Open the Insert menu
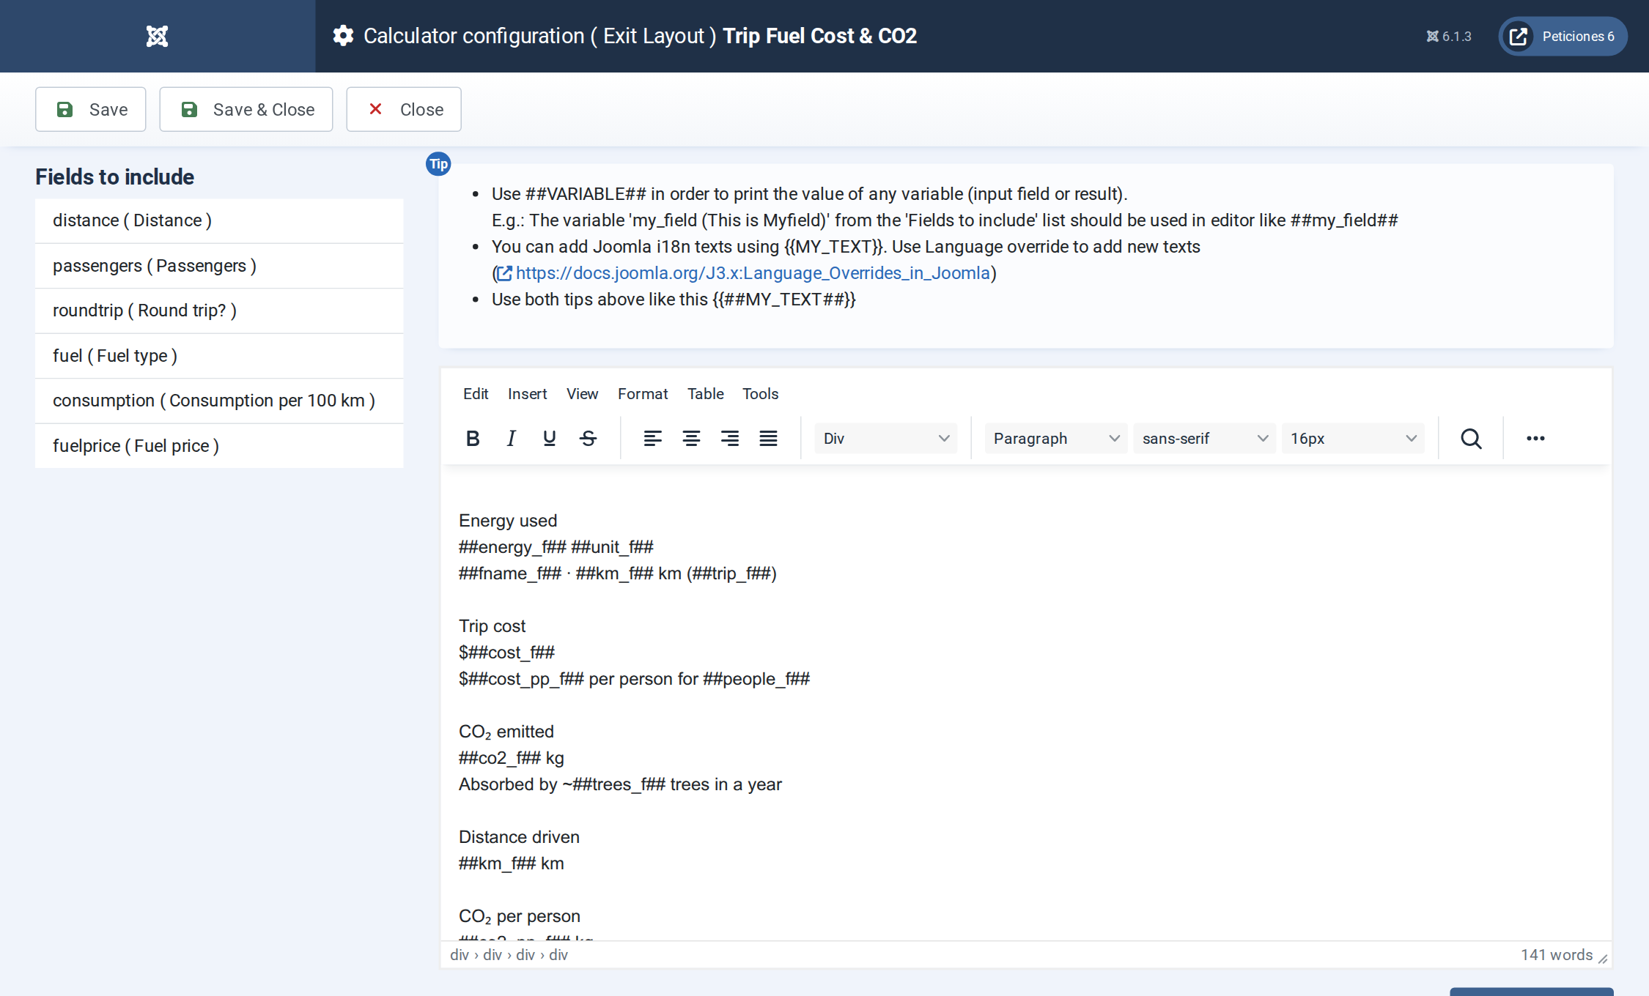 click(x=527, y=394)
